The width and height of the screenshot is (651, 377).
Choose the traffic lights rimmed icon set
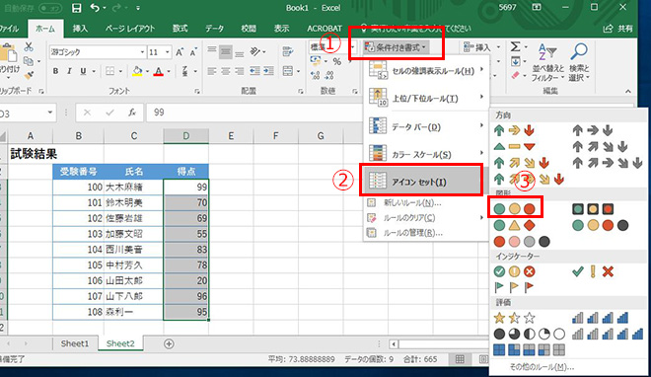tap(593, 209)
